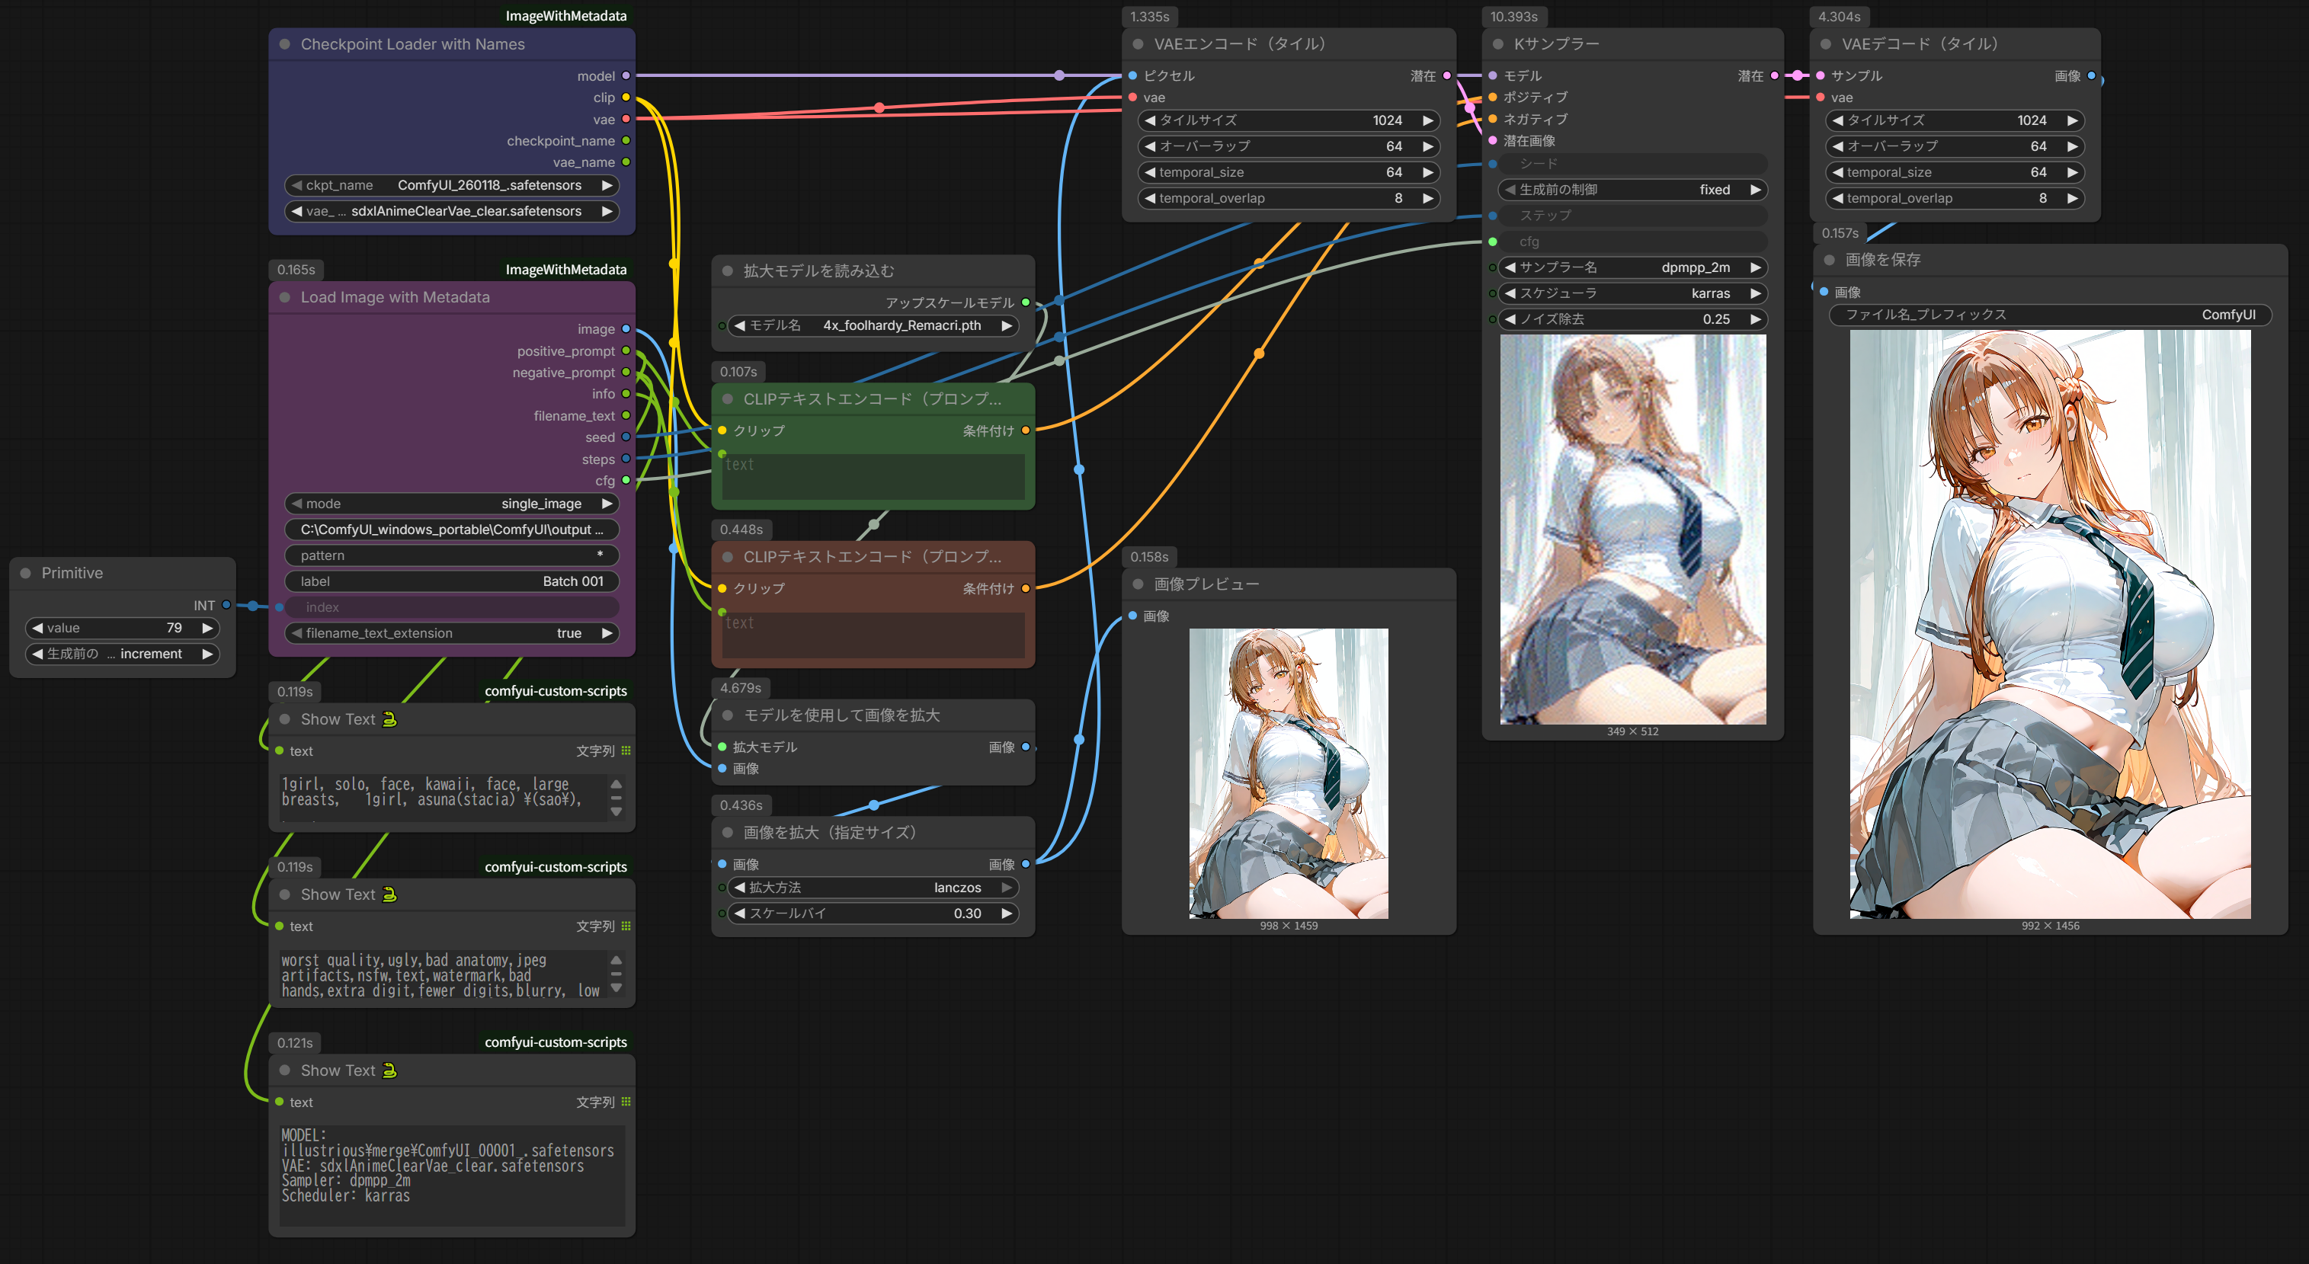Viewport: 2309px width, 1264px height.
Task: Click the red CLIP encode text box
Action: (873, 635)
